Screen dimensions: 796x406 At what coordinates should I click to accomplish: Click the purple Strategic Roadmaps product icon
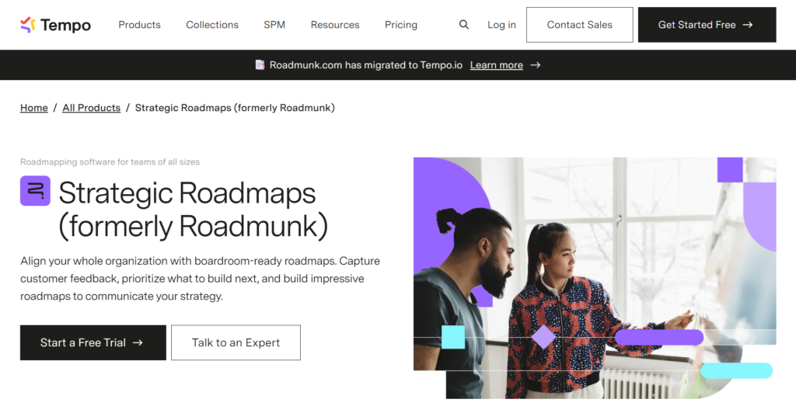click(x=35, y=191)
